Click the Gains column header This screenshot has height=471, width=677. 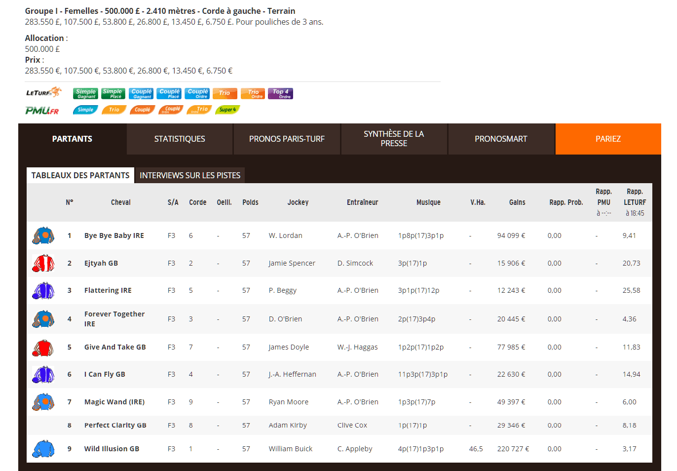(x=517, y=202)
